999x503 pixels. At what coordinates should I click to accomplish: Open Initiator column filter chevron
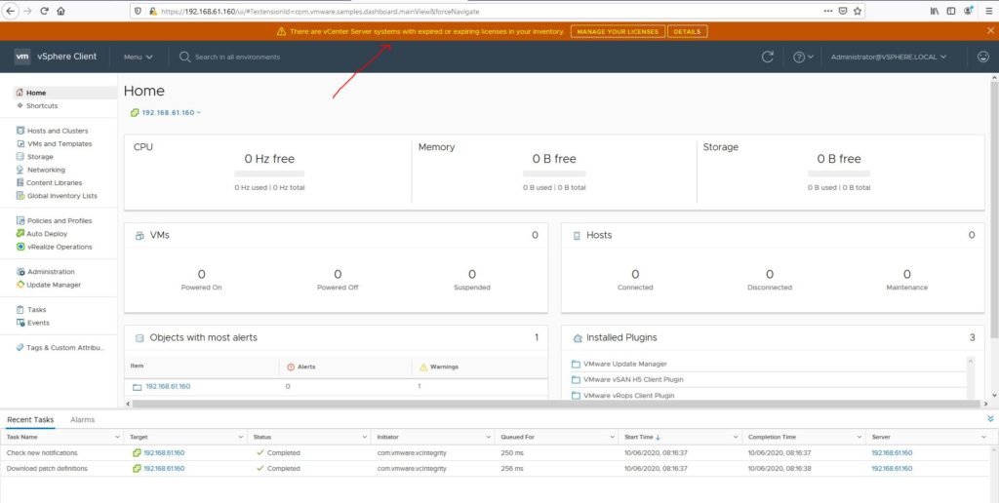pos(488,438)
